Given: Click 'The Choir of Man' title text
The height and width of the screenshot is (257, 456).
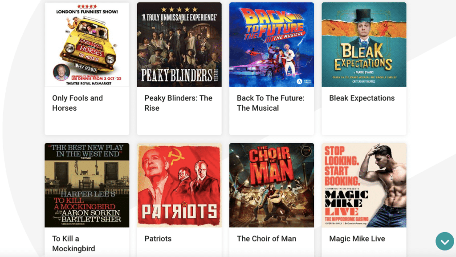Looking at the screenshot, I should (x=266, y=239).
